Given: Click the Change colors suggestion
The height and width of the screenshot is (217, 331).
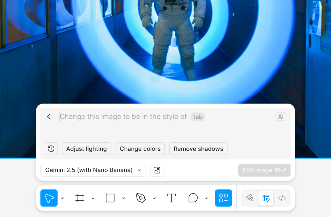Looking at the screenshot, I should [x=140, y=148].
